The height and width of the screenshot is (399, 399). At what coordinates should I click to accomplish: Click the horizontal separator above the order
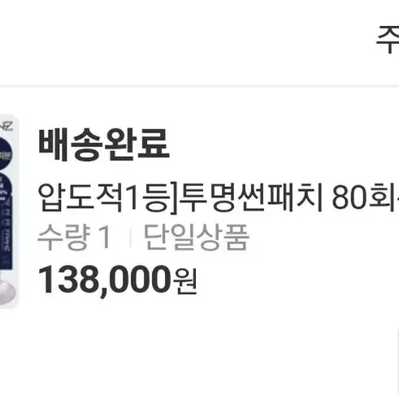coord(199,86)
